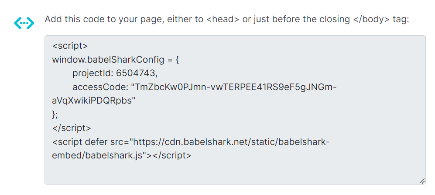Place cursor on the closing brace "};" line
The width and height of the screenshot is (435, 195).
[x=55, y=114]
